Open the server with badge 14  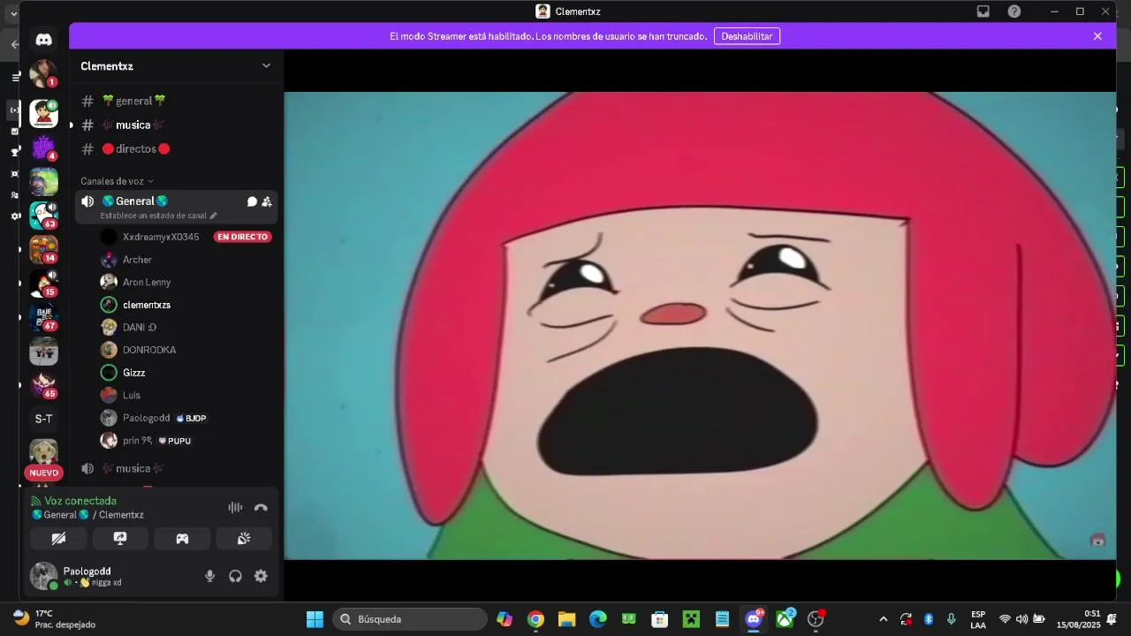pyautogui.click(x=43, y=249)
